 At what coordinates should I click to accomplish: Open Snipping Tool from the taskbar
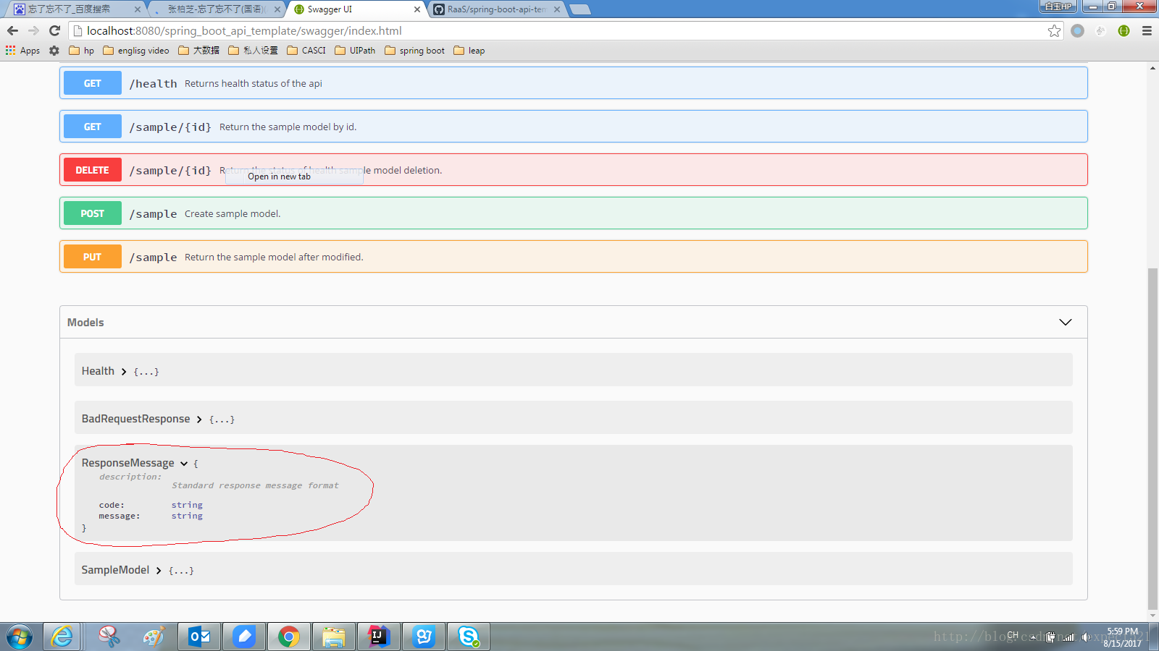click(x=109, y=637)
